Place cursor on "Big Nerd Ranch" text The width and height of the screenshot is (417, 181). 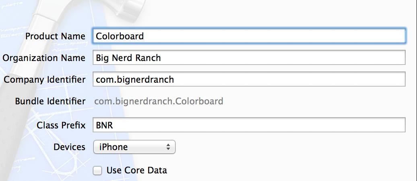pyautogui.click(x=128, y=58)
